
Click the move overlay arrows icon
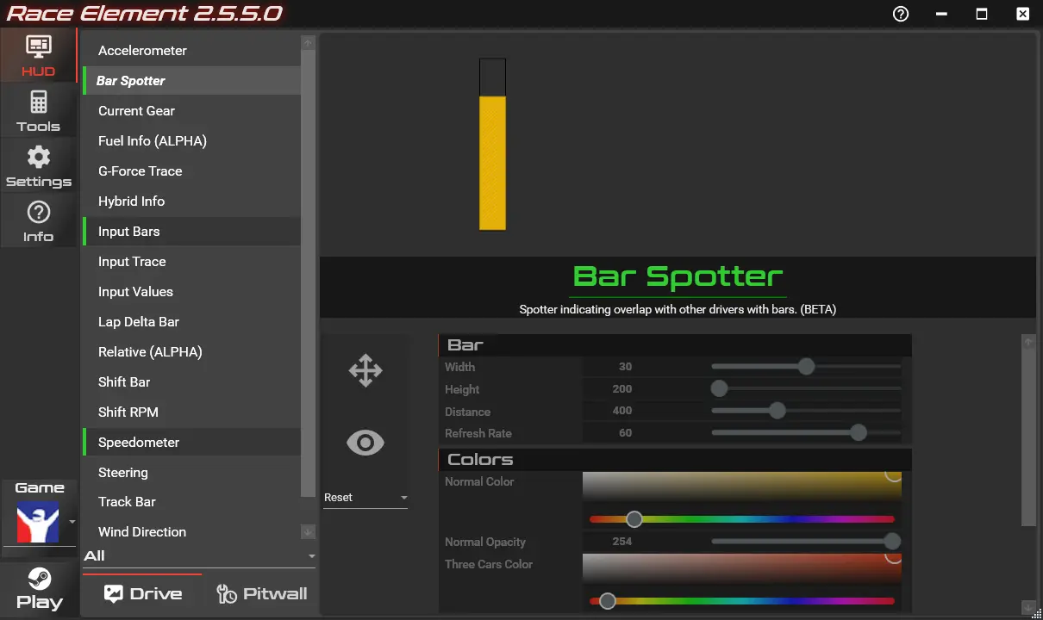(x=365, y=371)
